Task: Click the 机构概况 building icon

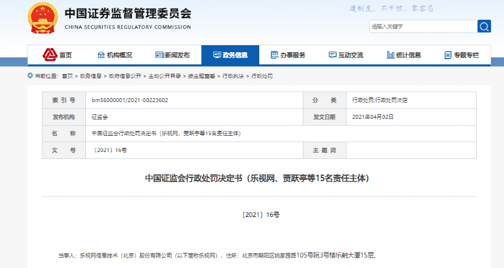Action: coord(101,55)
